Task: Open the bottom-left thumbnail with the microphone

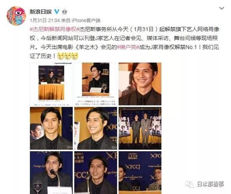Action: (51, 173)
